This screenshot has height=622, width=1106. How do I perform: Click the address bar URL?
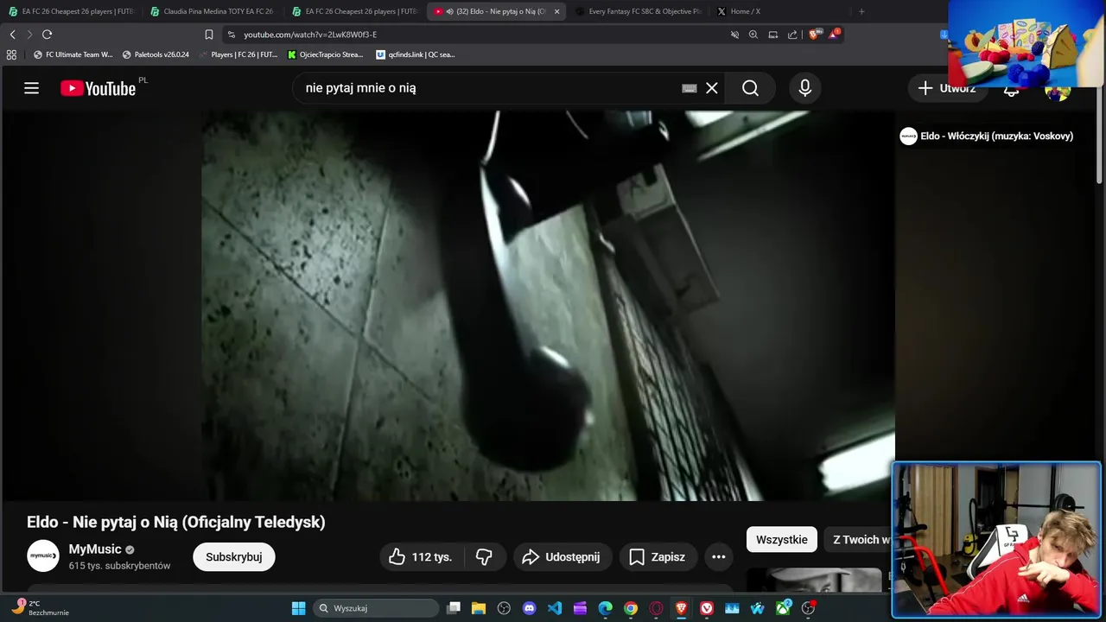310,35
